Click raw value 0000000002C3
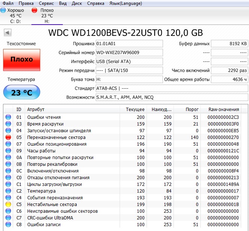This screenshot has width=249, height=231. [x=223, y=117]
